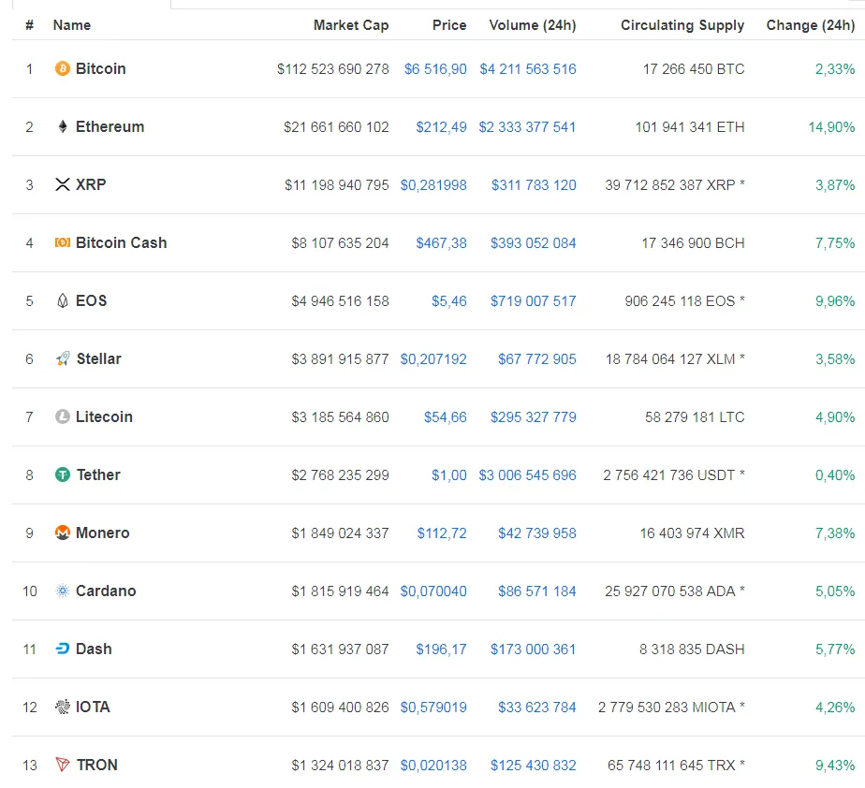Click IOTA volume $33 623 784
This screenshot has width=865, height=788.
[x=536, y=707]
